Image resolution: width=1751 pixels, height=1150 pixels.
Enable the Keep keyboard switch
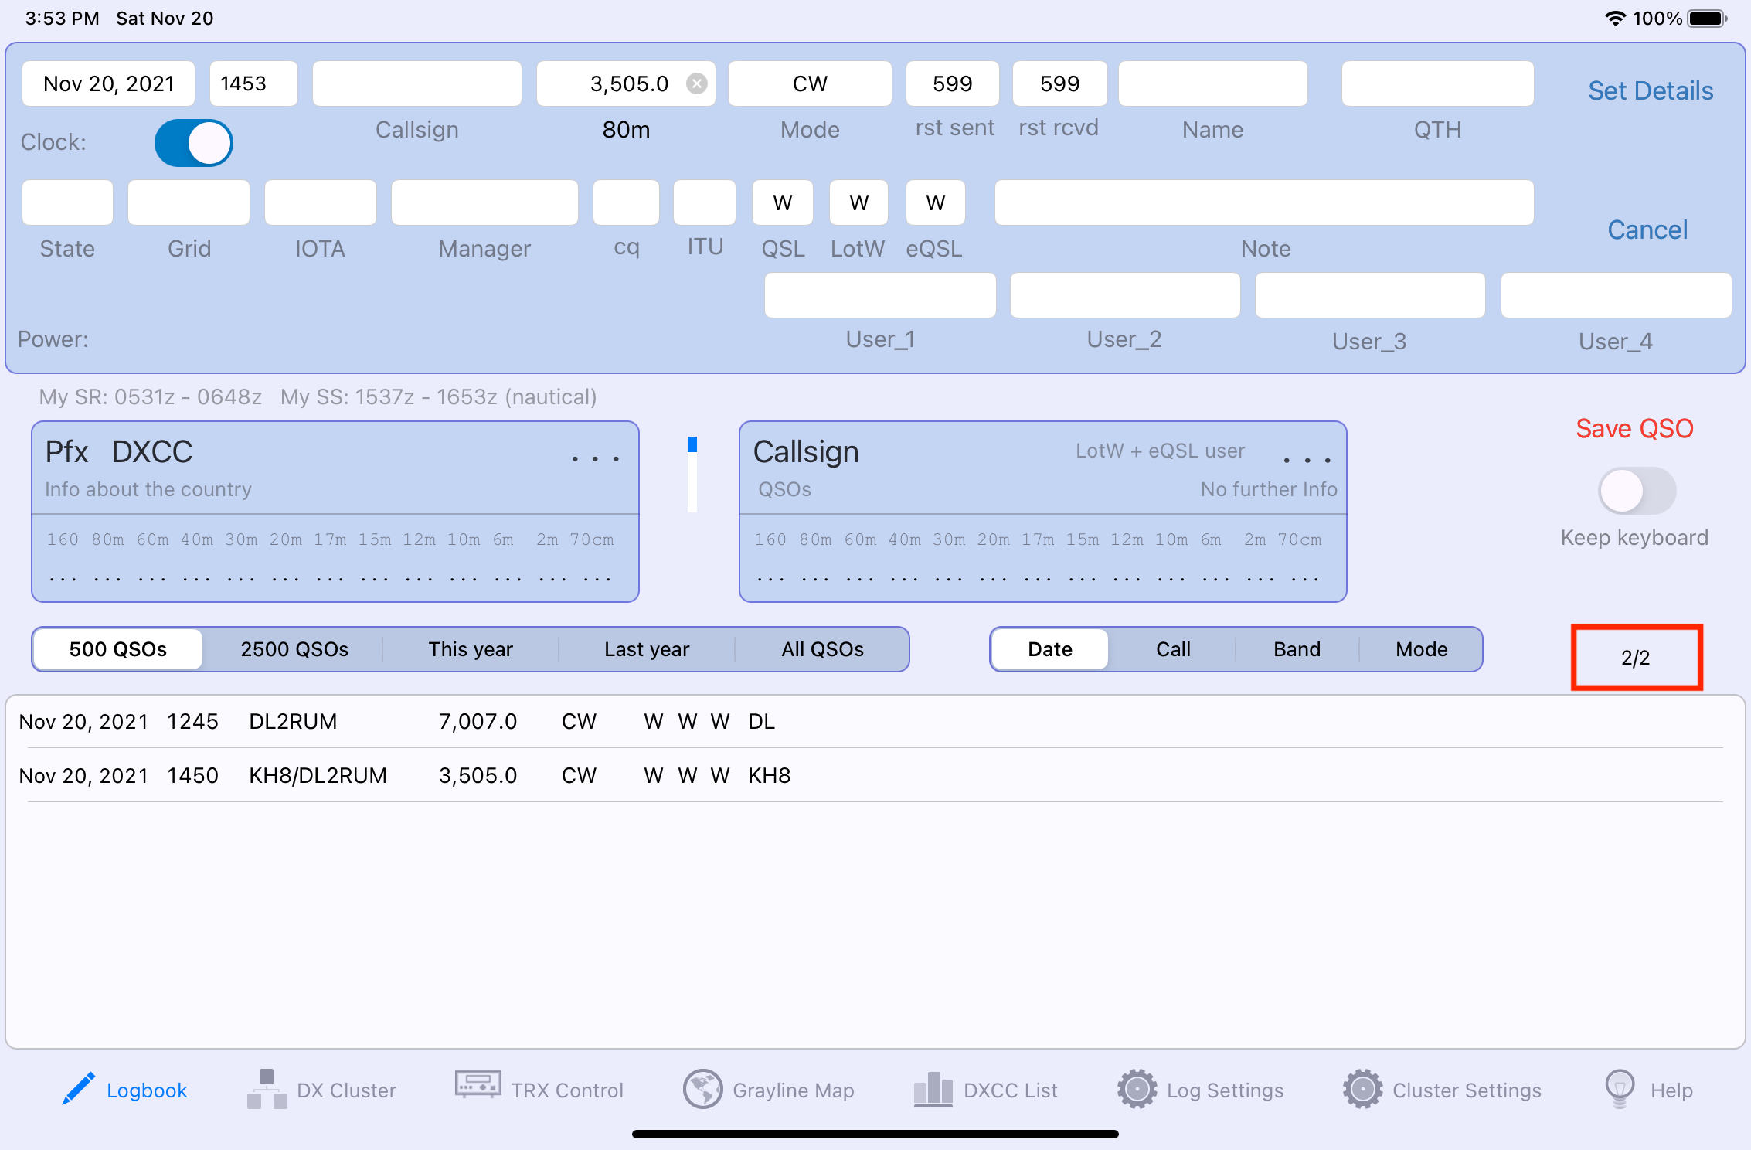[x=1637, y=491]
